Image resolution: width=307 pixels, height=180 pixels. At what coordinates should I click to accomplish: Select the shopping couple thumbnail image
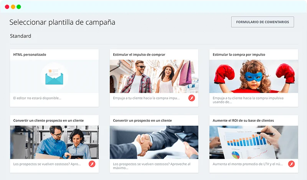point(154,76)
